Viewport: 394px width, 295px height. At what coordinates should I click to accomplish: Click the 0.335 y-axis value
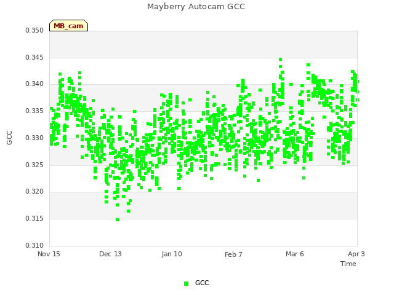tap(34, 111)
